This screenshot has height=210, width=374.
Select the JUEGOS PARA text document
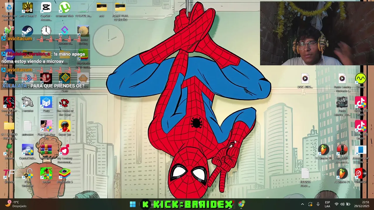[x=305, y=173]
